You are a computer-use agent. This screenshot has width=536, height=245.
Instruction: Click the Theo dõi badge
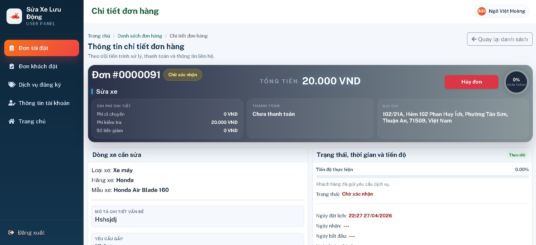click(x=517, y=155)
